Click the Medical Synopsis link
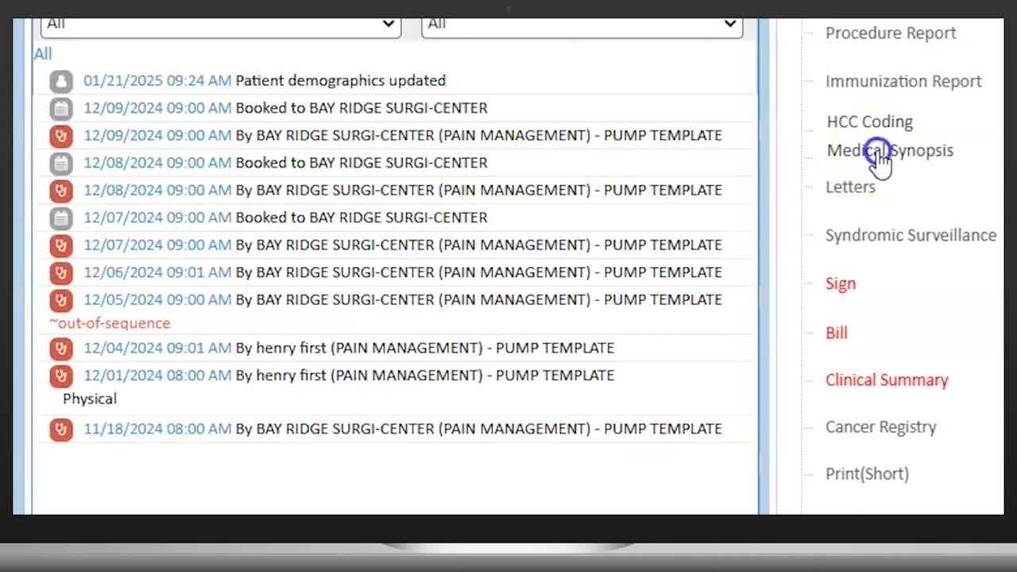Image resolution: width=1017 pixels, height=572 pixels. coord(890,151)
